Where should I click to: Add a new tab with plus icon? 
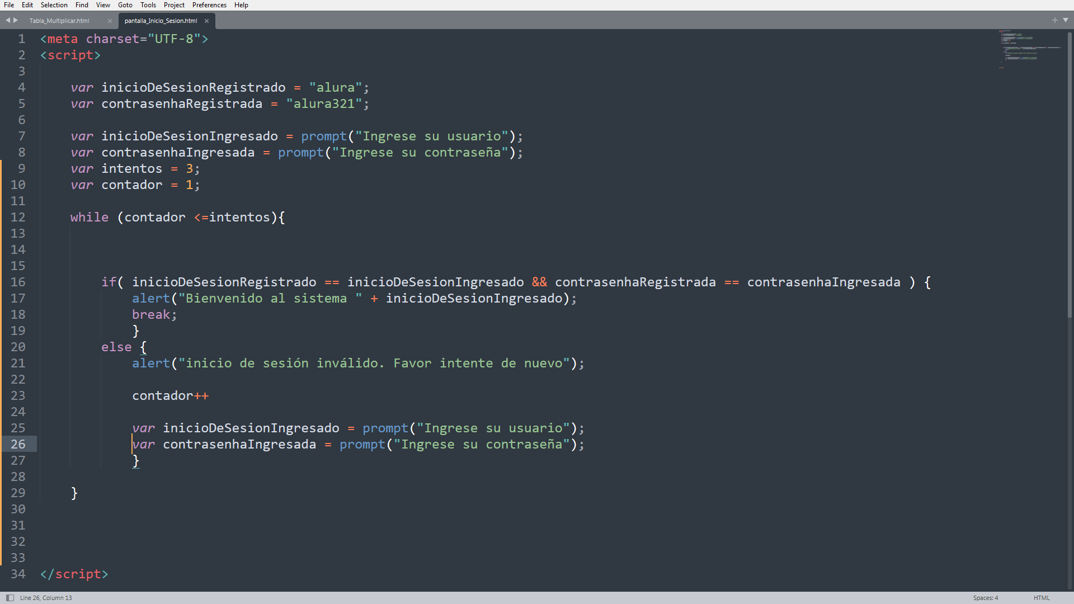point(1055,20)
